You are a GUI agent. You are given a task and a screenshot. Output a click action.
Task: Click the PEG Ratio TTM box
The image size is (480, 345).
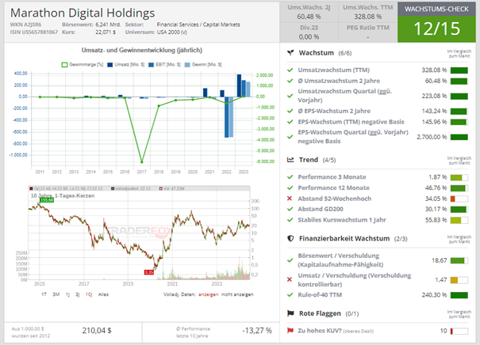pyautogui.click(x=368, y=32)
